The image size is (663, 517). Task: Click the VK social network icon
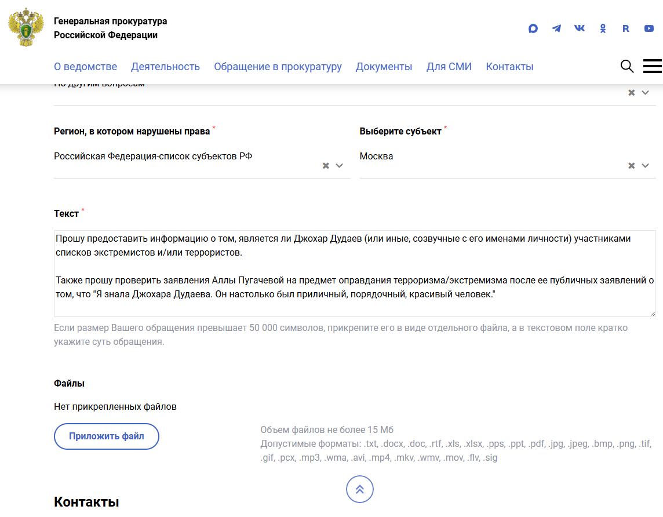click(x=580, y=28)
